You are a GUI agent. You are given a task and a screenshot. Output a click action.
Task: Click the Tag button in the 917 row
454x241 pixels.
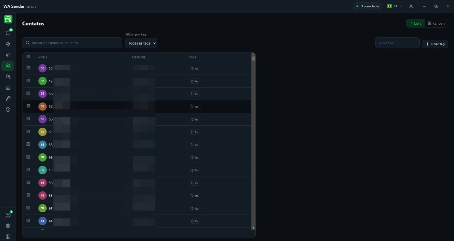click(x=195, y=208)
